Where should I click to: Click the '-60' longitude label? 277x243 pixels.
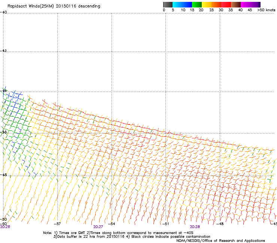pyautogui.click(x=3, y=224)
